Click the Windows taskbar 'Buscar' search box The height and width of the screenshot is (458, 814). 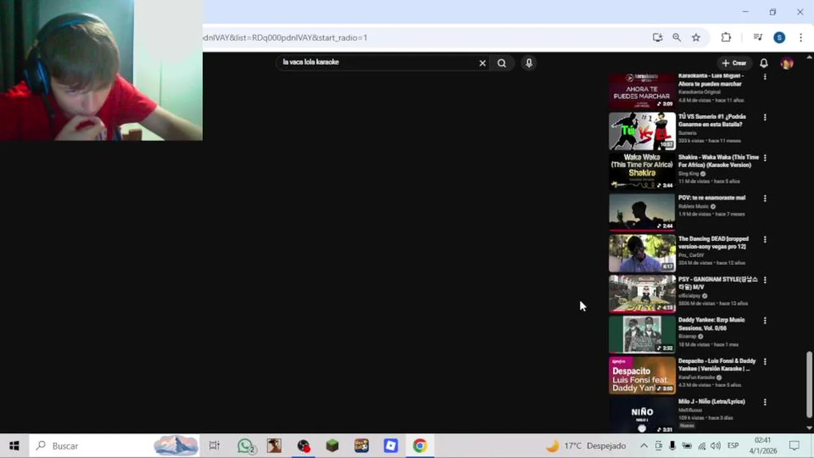(114, 446)
